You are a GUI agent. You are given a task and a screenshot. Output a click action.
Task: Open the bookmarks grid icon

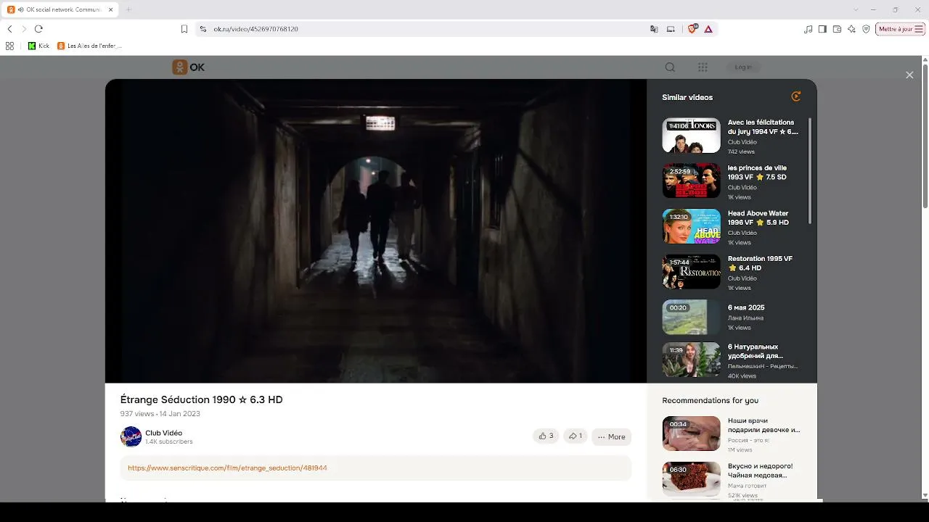click(9, 46)
